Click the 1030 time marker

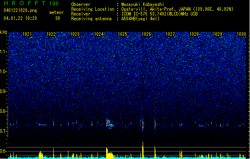241,34
